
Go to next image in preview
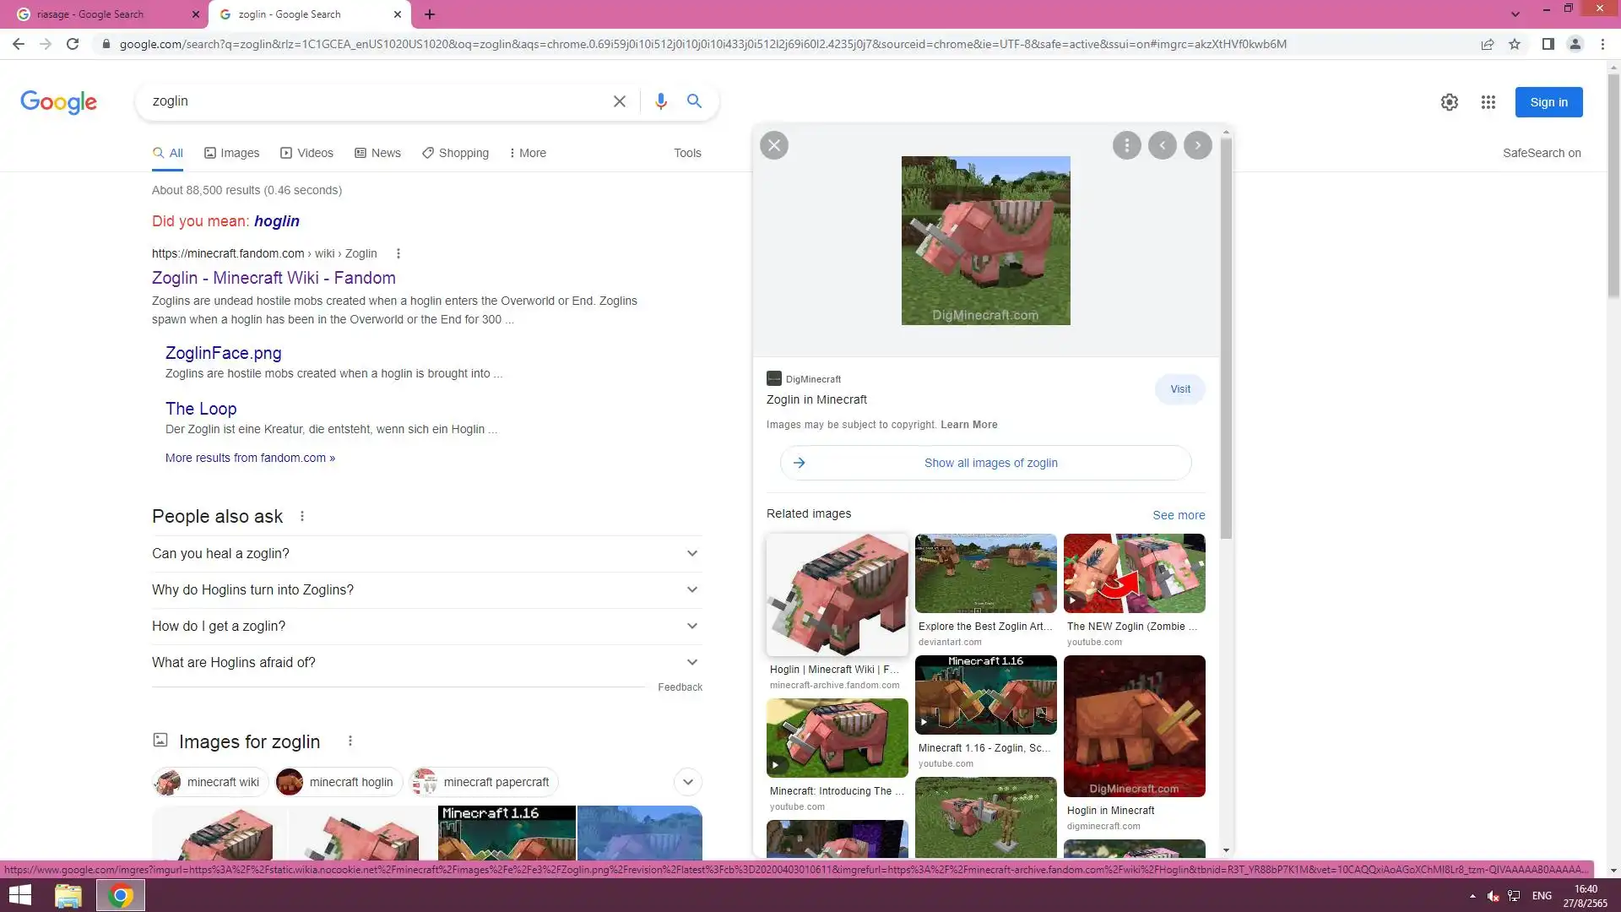coord(1197,145)
